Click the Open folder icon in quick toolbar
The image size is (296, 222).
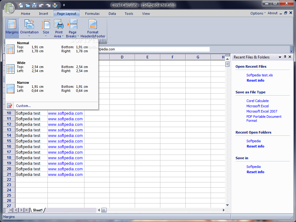click(x=28, y=5)
